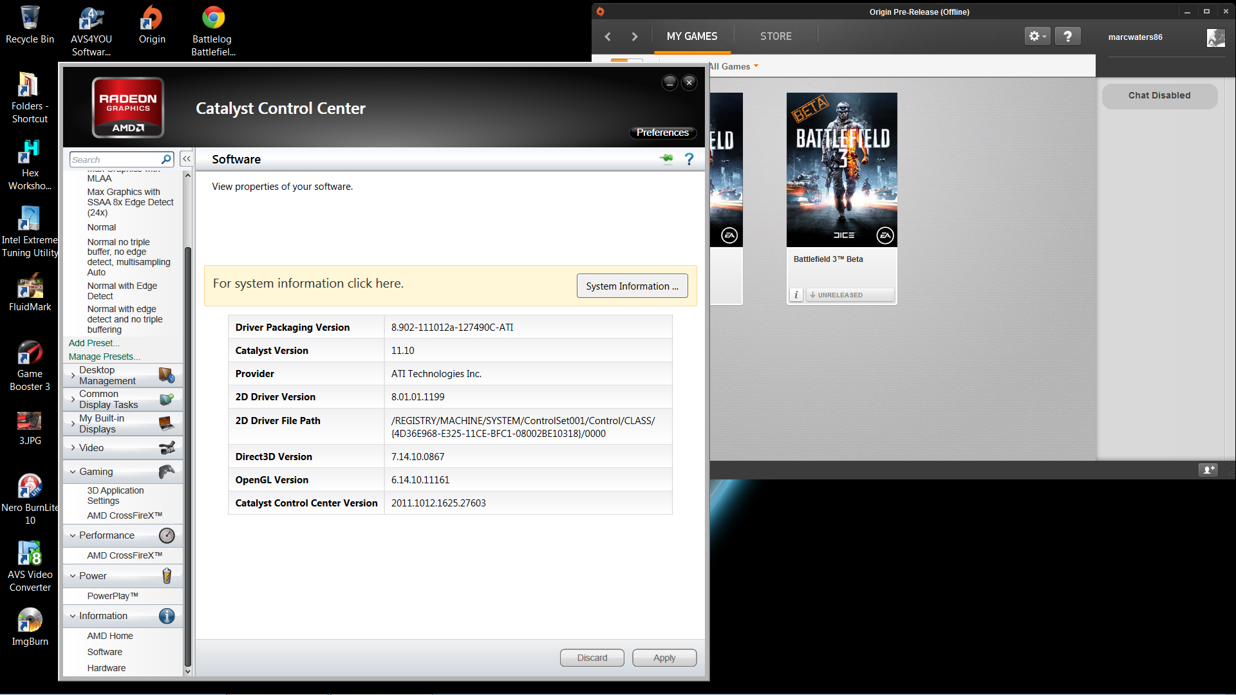Screen dimensions: 1236x695
Task: Switch to the MY GAMES tab
Action: (x=692, y=37)
